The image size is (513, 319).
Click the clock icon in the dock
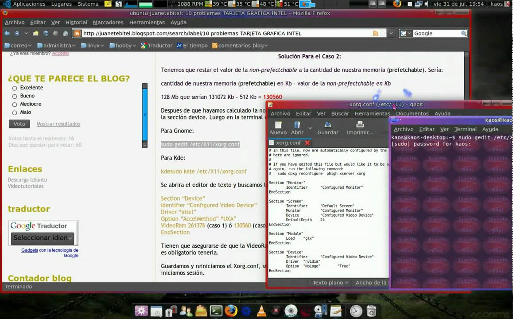pos(356,311)
